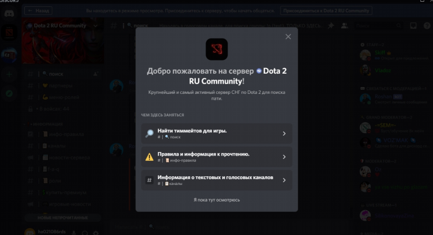Click member 'Oz' under MODERATOR
This screenshot has height=235, width=433.
click(x=394, y=172)
